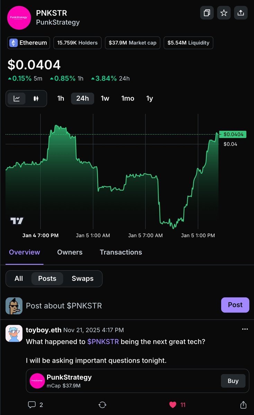Select the 1h chart timeframe

(x=61, y=99)
